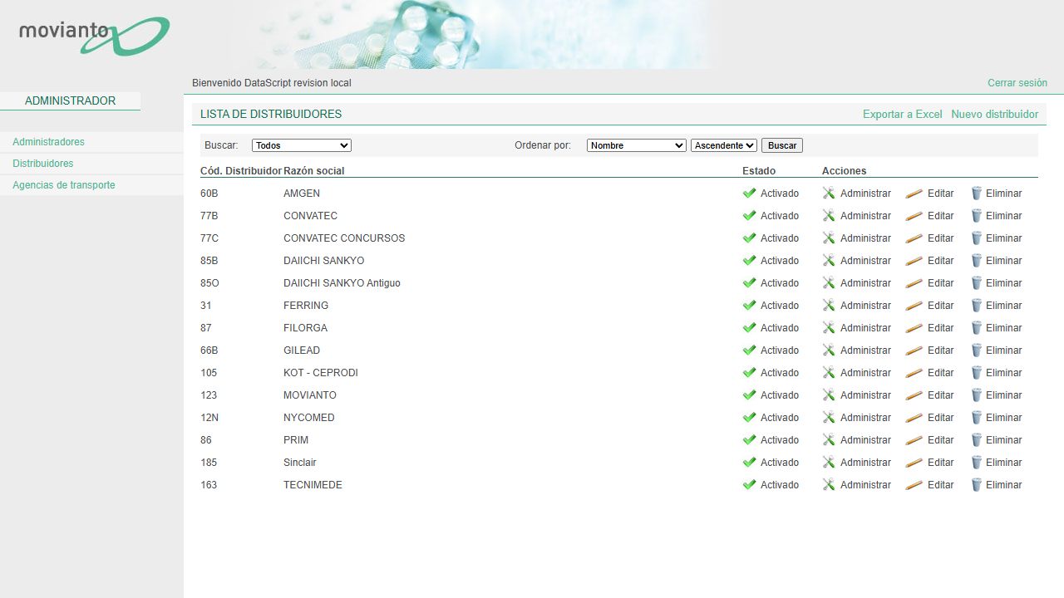Click trash icon for DAIICHI SANKYO Antiguo
The height and width of the screenshot is (598, 1064).
pyautogui.click(x=977, y=283)
